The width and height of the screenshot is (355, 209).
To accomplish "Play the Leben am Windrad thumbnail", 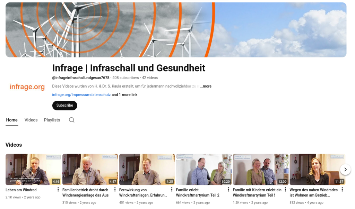I will click(x=33, y=170).
